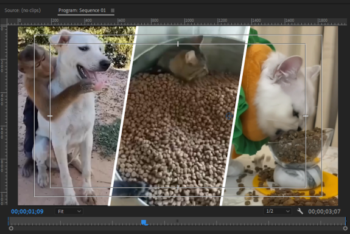Click the duration timecode 00;00;03;07
Image resolution: width=350 pixels, height=234 pixels.
324,212
